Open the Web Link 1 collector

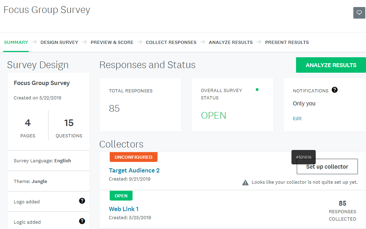tap(123, 209)
